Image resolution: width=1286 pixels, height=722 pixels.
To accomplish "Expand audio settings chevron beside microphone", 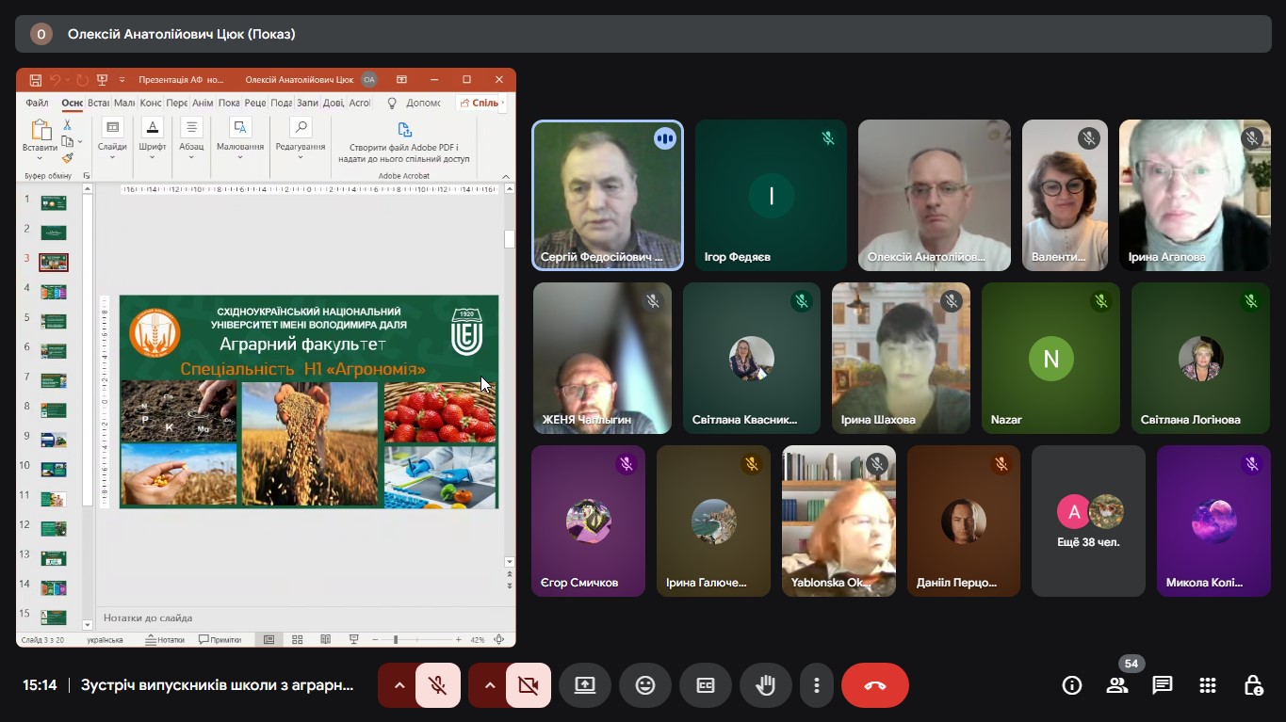I will coord(399,685).
